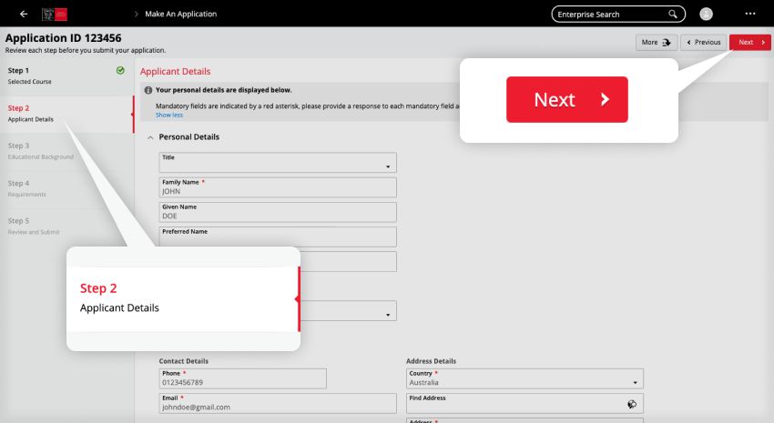The width and height of the screenshot is (774, 423).
Task: Click the back arrow in top bar
Action: tap(23, 14)
